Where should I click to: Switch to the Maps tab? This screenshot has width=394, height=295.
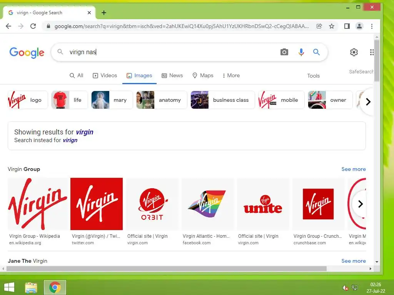203,76
